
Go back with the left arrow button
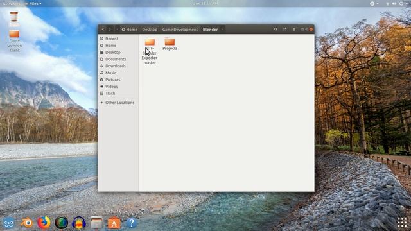pyautogui.click(x=103, y=30)
